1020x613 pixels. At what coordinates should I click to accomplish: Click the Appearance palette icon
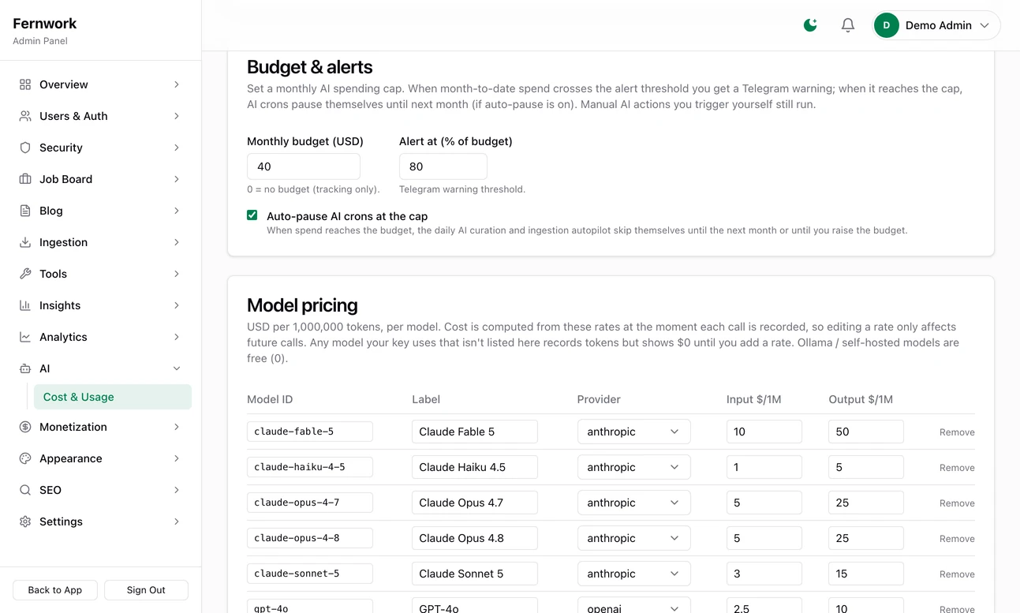tap(25, 458)
